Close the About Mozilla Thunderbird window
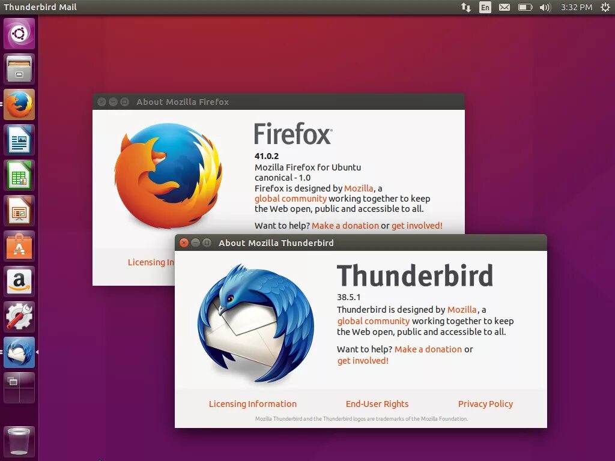Viewport: 615px width, 461px height. 184,243
